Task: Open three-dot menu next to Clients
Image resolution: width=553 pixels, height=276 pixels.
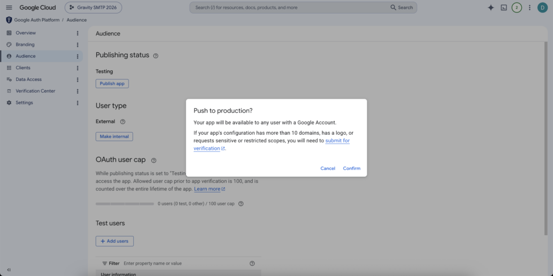Action: [78, 68]
